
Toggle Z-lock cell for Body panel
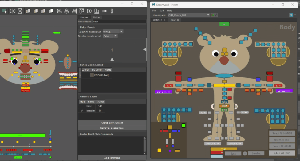[85, 75]
